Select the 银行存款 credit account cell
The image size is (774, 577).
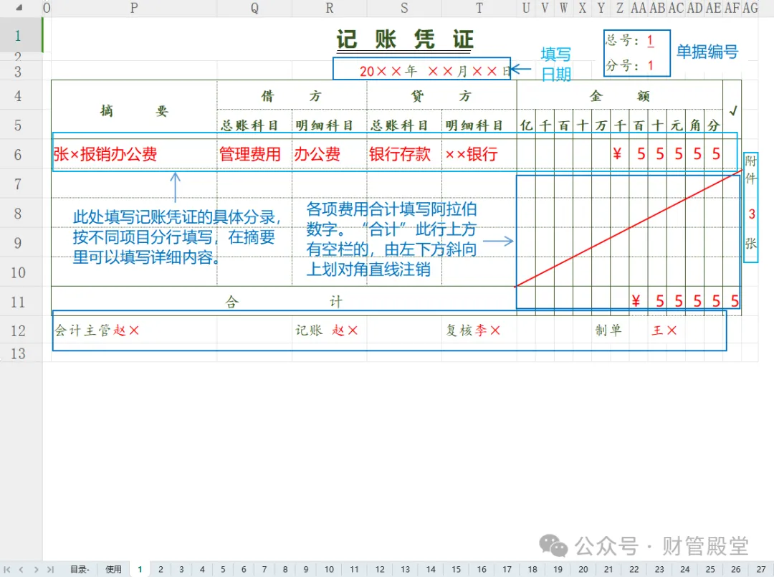(404, 155)
